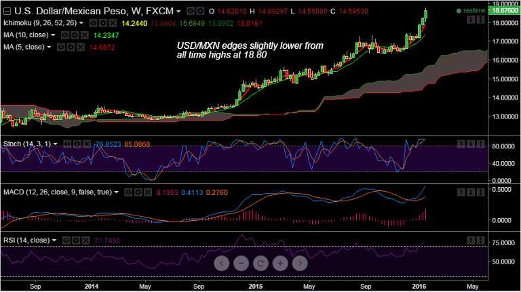This screenshot has width=521, height=292.
Task: Click the close price value 14.59530
Action: click(353, 12)
